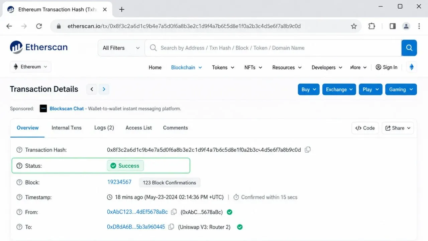Open the Exchange dropdown button
Image resolution: width=428 pixels, height=241 pixels.
click(339, 89)
